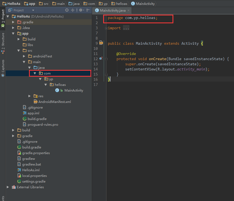234x201 pixels.
Task: Click the @Override annotation
Action: pos(126,54)
